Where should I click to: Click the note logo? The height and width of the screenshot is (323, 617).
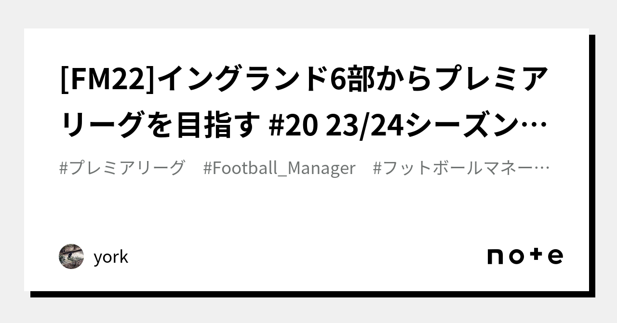(525, 256)
